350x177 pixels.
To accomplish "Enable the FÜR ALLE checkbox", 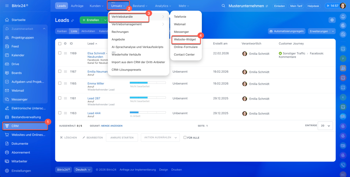I will coord(185,138).
